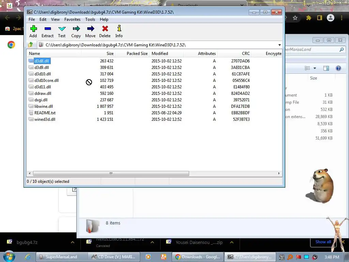Toggle the Explorer preview pane icon
The image size is (349, 262).
click(x=326, y=68)
